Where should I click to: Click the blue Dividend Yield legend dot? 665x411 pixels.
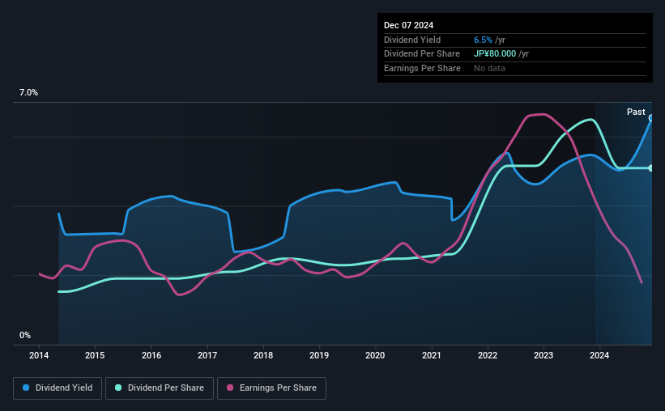click(x=26, y=388)
